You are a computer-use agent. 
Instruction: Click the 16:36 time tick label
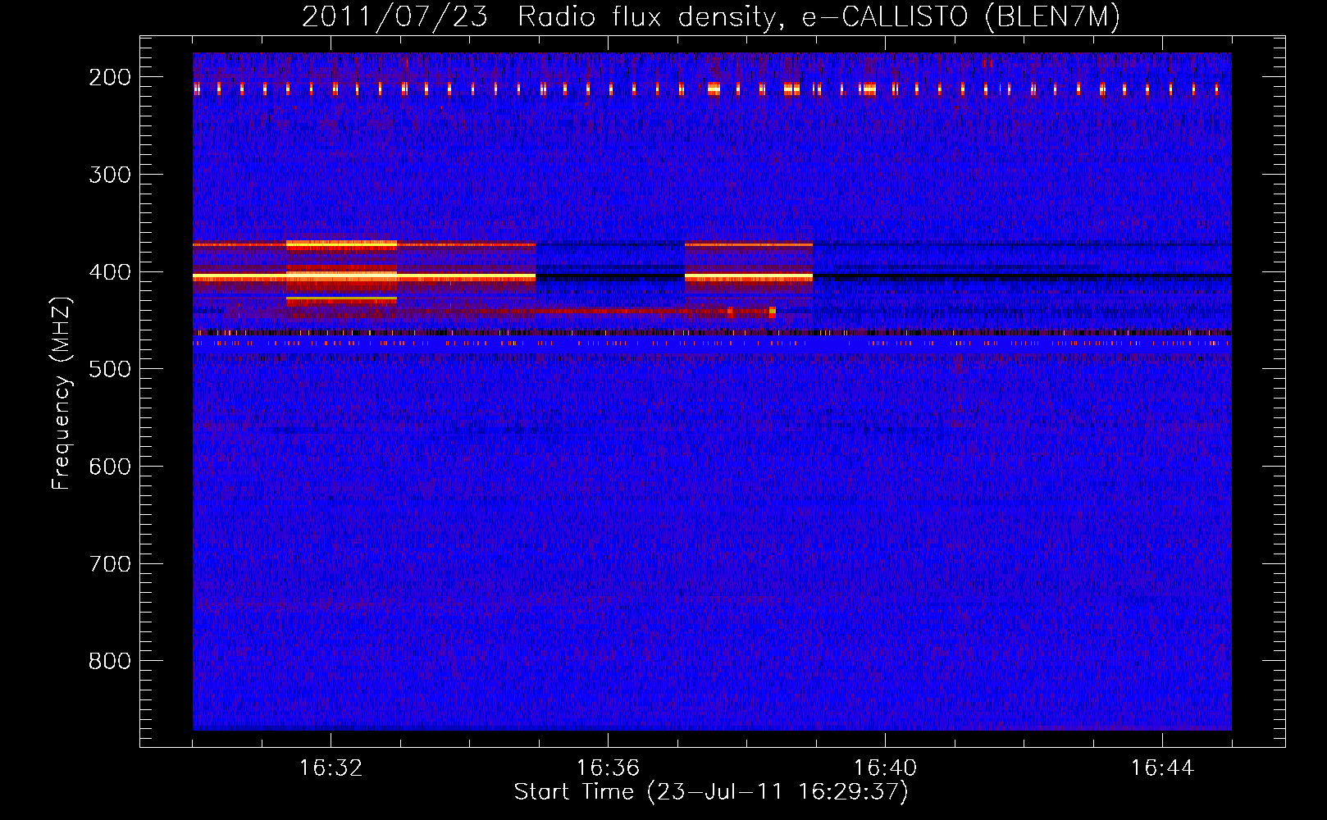608,768
